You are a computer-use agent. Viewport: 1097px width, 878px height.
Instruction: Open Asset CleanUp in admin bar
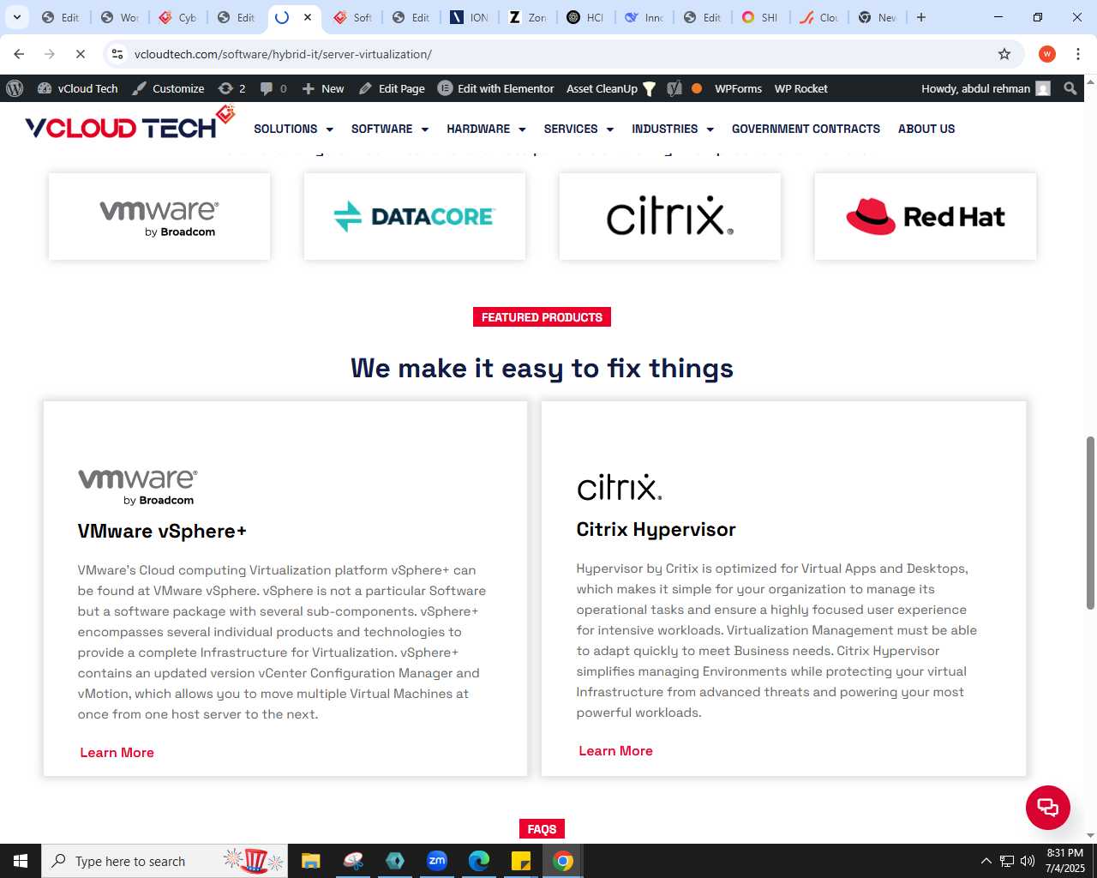(x=610, y=88)
